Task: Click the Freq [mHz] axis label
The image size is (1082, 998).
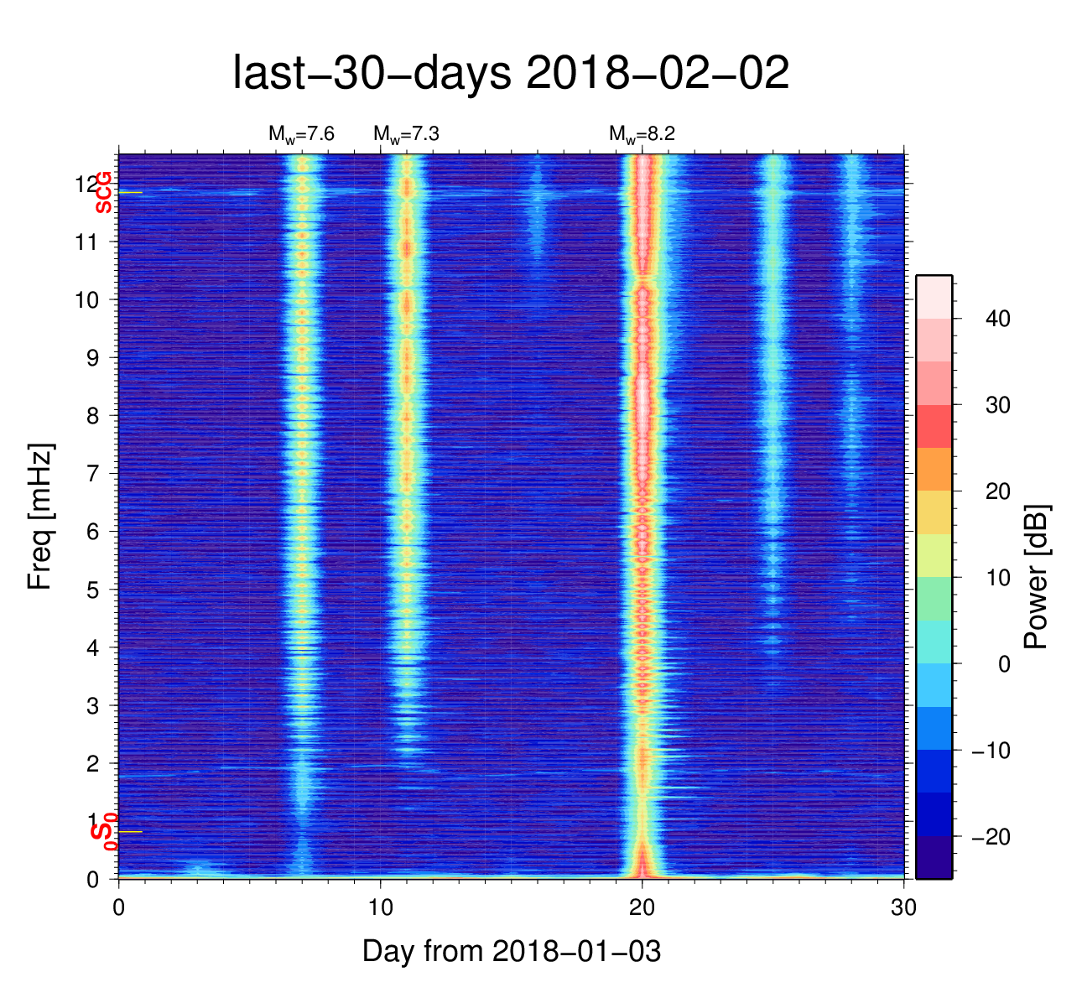Action: coord(39,516)
